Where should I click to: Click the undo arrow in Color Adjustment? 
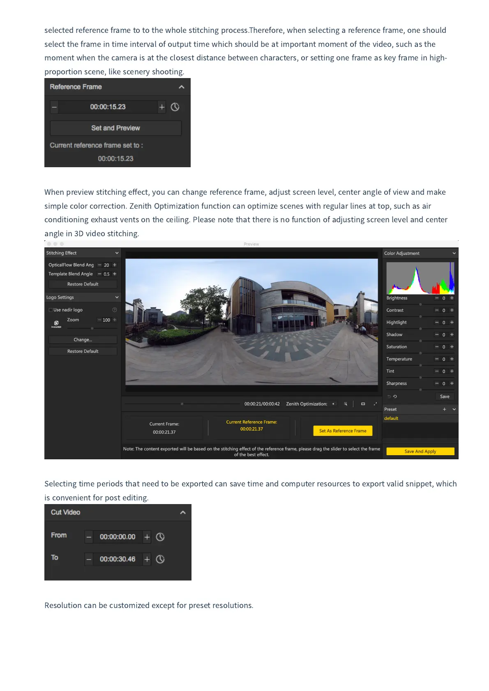tap(389, 397)
